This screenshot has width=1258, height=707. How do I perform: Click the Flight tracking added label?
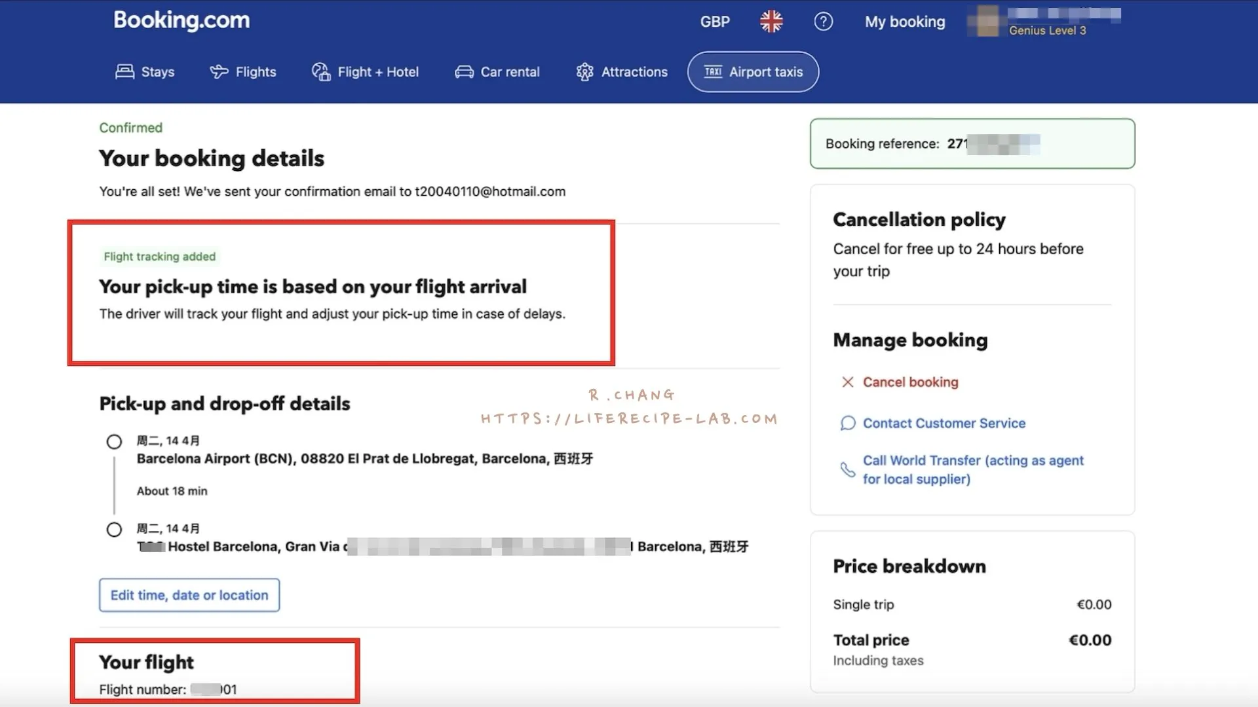click(x=159, y=257)
